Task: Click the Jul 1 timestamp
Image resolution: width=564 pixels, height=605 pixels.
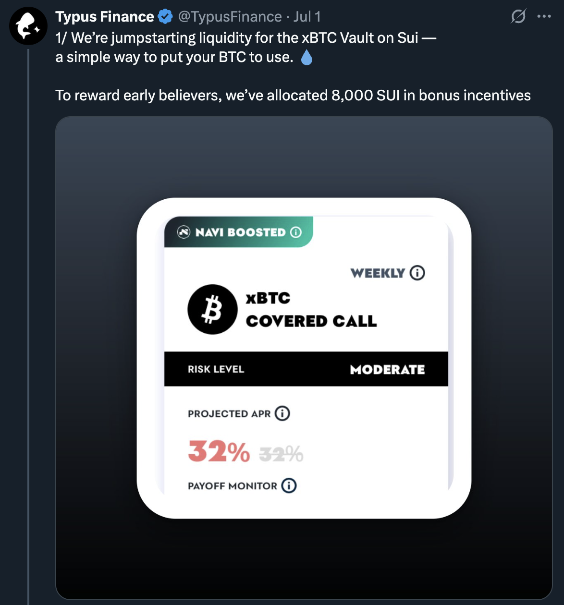Action: pyautogui.click(x=307, y=17)
